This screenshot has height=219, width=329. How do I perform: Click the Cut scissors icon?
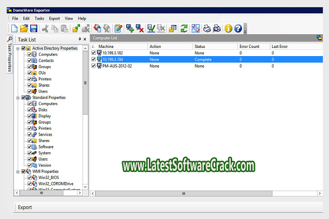coord(45,29)
